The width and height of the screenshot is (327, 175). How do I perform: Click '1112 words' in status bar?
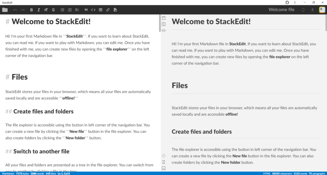tap(300, 173)
